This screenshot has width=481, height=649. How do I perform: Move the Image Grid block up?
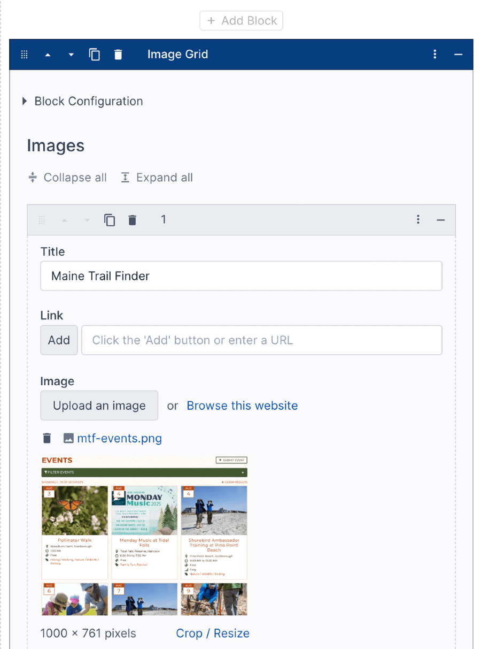[48, 54]
